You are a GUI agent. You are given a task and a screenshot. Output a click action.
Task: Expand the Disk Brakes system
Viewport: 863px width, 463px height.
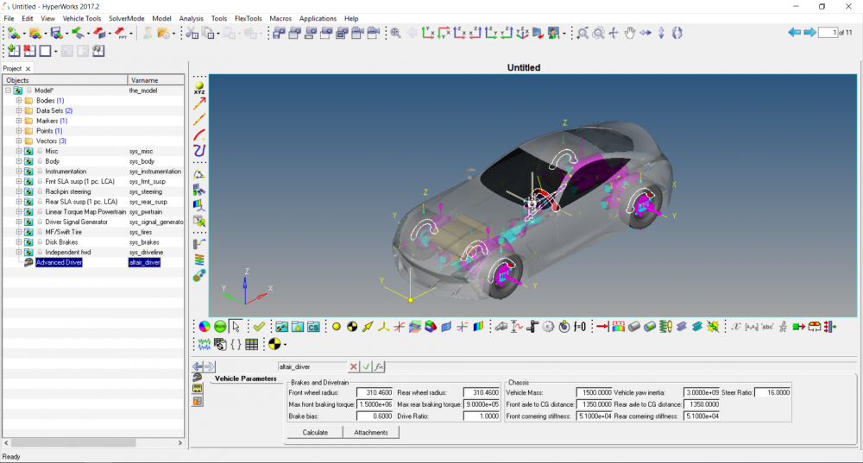click(19, 242)
